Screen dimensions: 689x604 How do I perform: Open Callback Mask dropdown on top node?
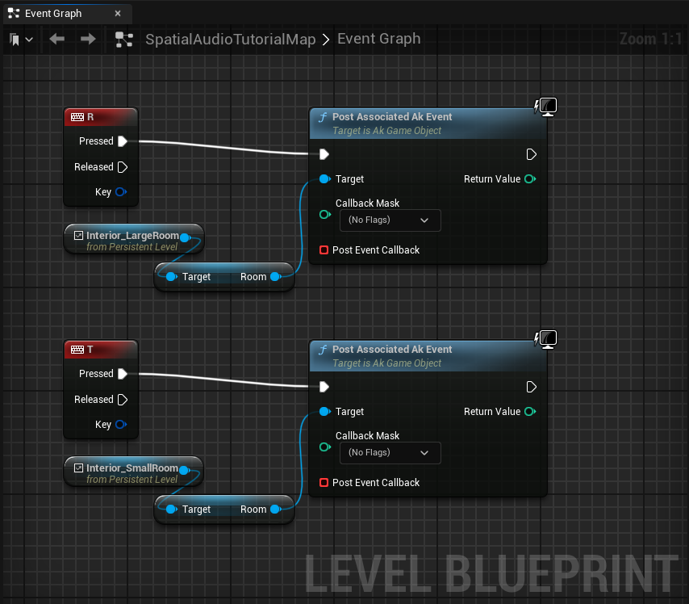tap(390, 220)
